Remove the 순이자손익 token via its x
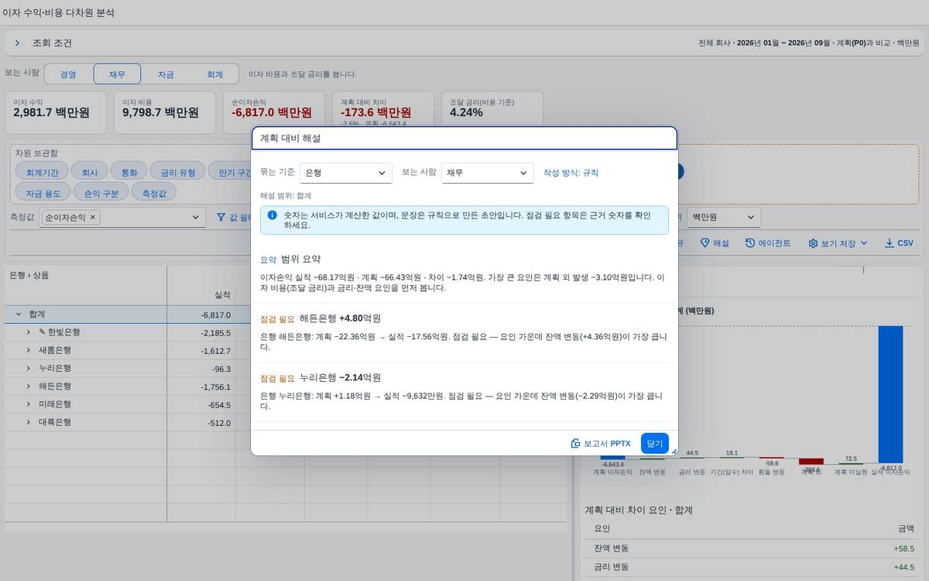929x581 pixels. tap(93, 218)
